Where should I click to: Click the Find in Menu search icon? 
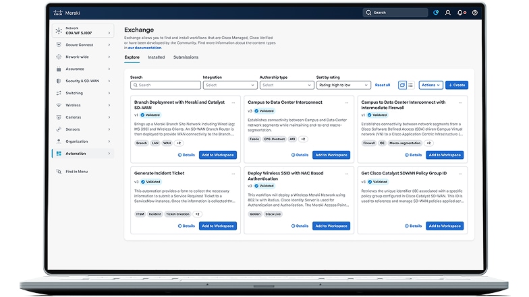[59, 172]
